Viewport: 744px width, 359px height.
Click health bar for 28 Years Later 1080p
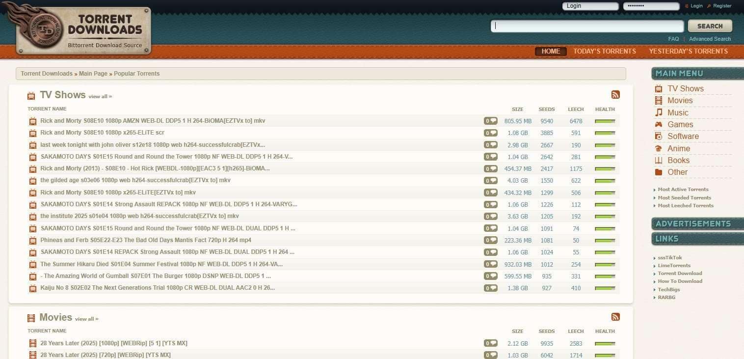tap(605, 343)
